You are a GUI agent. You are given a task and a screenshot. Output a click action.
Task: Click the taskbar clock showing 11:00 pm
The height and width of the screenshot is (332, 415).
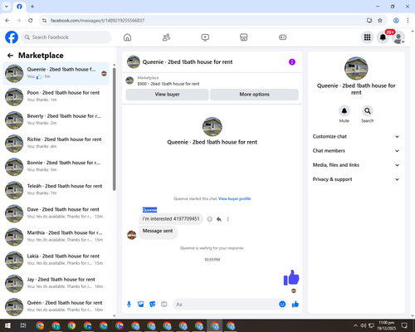click(x=387, y=325)
